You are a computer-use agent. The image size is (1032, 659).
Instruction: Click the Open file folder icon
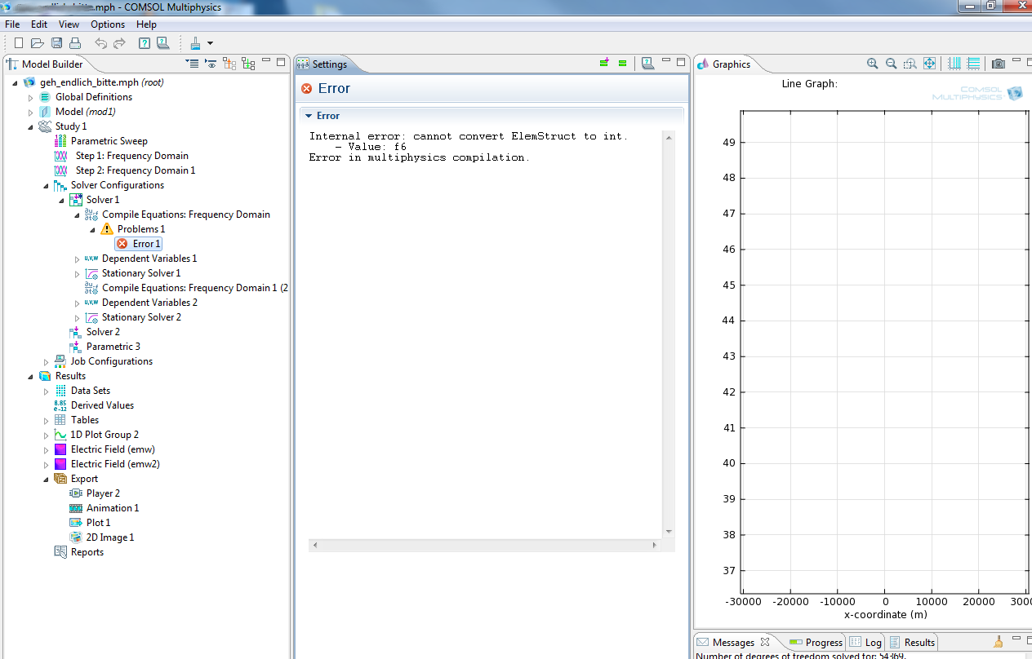[x=37, y=43]
